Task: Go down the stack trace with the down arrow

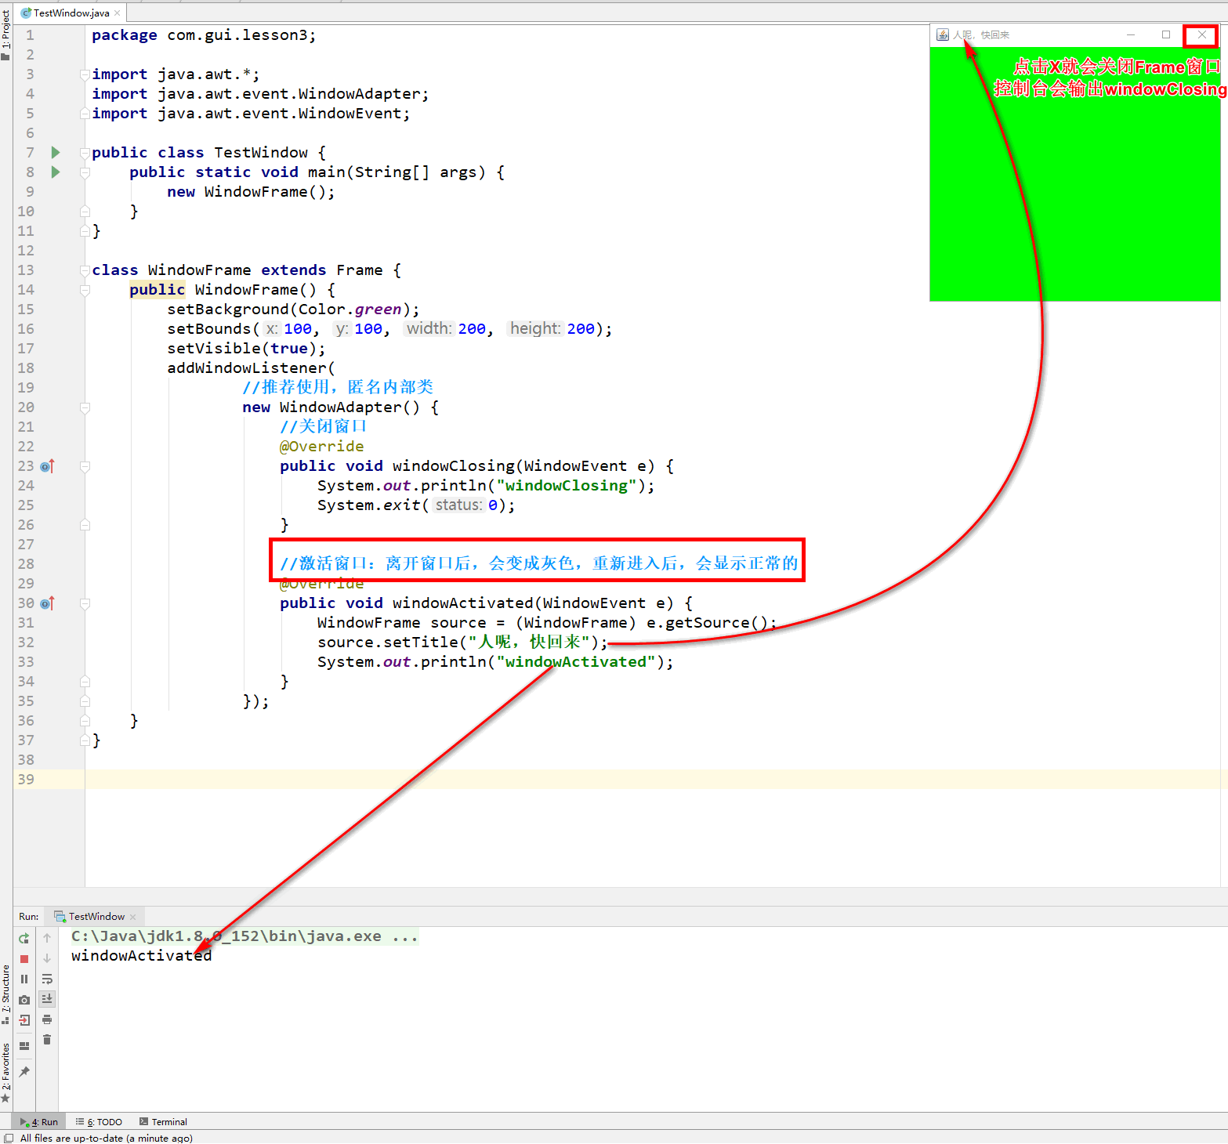Action: [47, 958]
